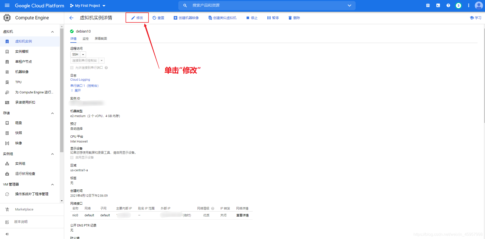This screenshot has height=239, width=485.
Task: Click e2-medium machine type text
Action: pos(95,116)
